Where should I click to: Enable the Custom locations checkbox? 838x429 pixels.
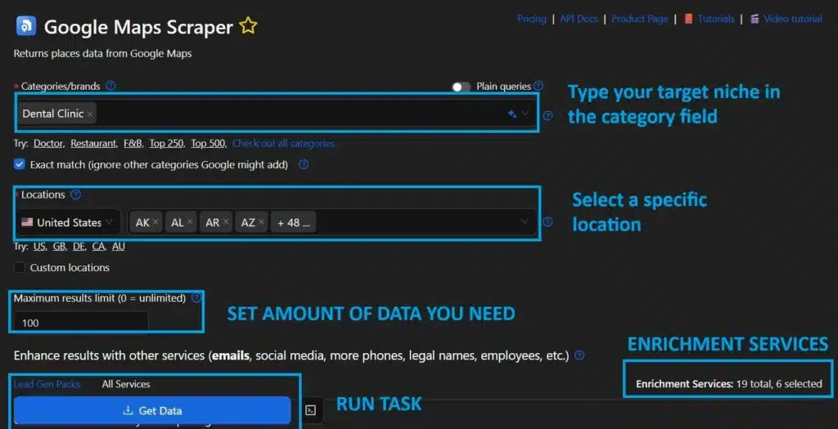tap(20, 267)
